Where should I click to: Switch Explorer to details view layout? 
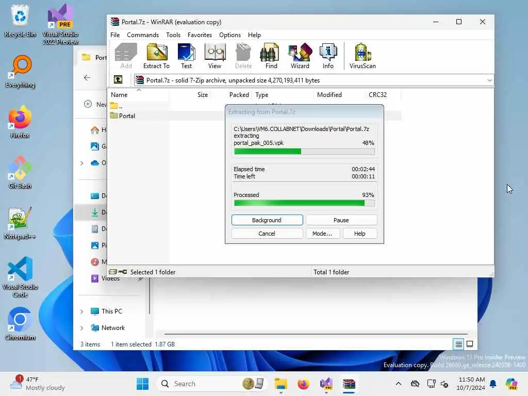[x=458, y=344]
